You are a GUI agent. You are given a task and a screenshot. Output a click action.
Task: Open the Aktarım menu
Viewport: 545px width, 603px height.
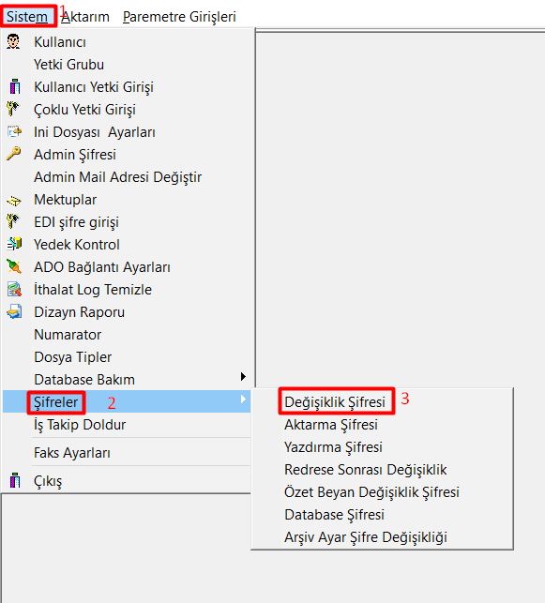85,17
